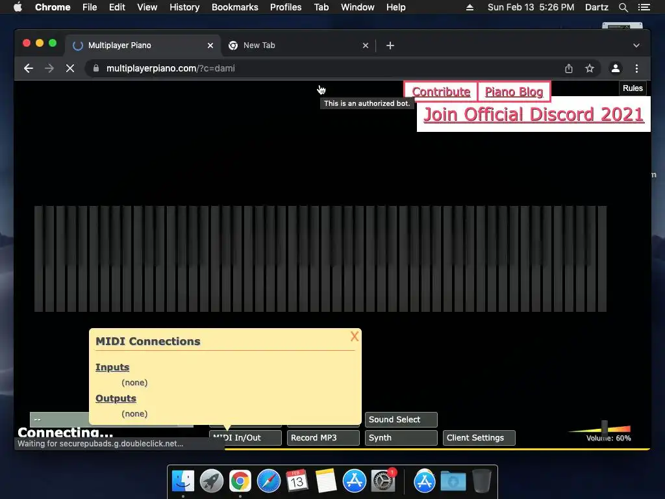Follow the Join Official Discord 2021 link

tap(534, 114)
